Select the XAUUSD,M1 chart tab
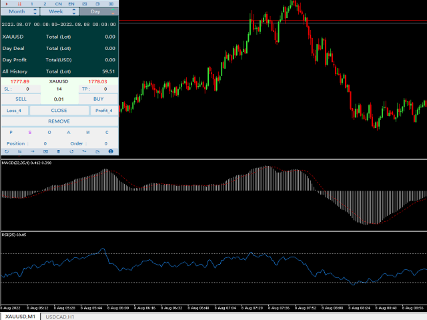Screen dimensions: 427x320 click(x=21, y=317)
